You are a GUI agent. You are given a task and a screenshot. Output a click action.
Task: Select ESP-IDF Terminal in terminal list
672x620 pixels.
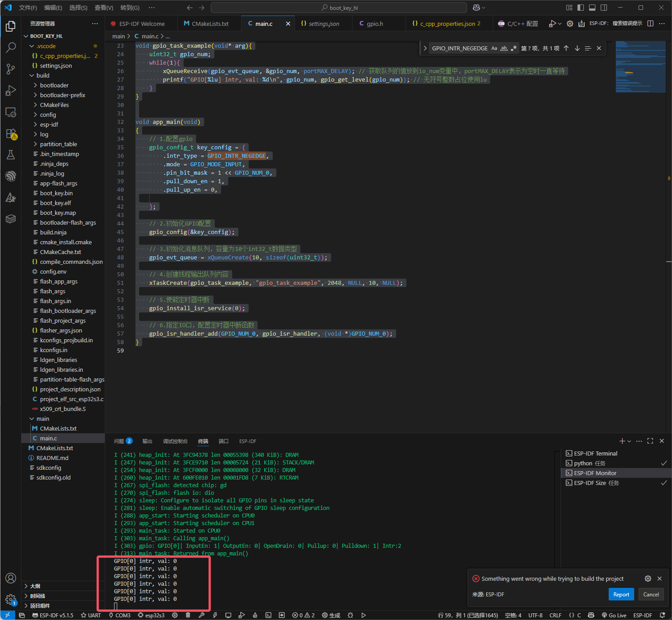click(616, 453)
